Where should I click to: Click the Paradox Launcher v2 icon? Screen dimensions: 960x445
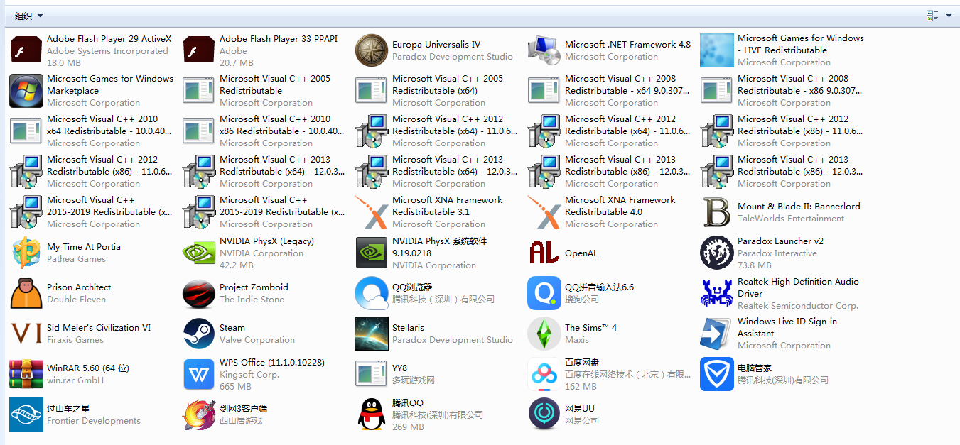point(717,253)
